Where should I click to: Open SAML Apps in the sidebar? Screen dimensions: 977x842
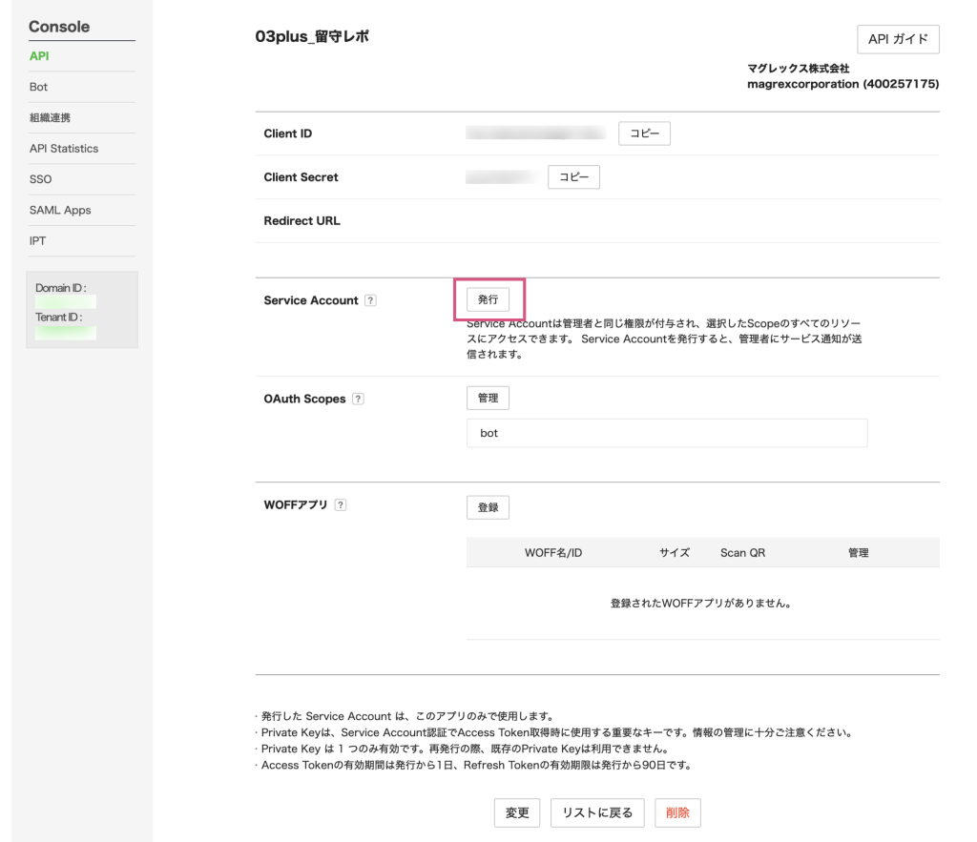60,210
